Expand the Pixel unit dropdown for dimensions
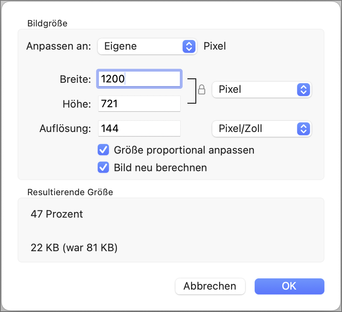Viewport: 342px width, 312px height. 262,90
